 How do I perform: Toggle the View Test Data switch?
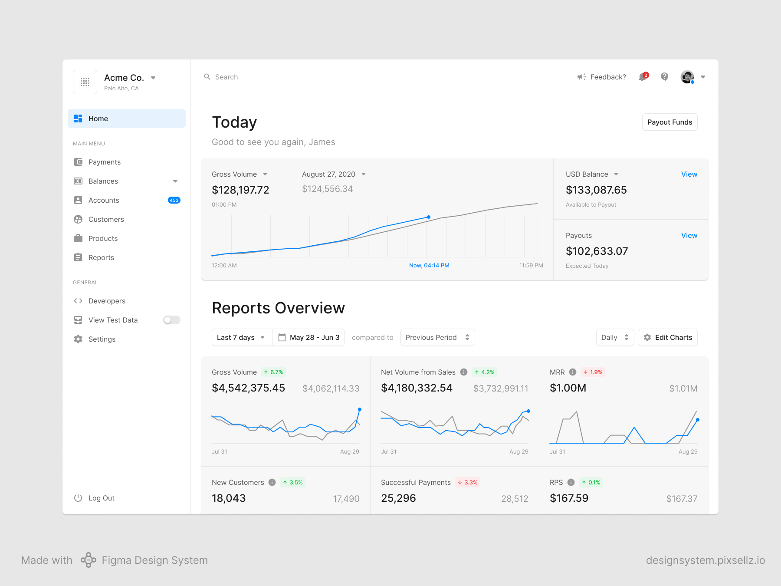point(171,320)
